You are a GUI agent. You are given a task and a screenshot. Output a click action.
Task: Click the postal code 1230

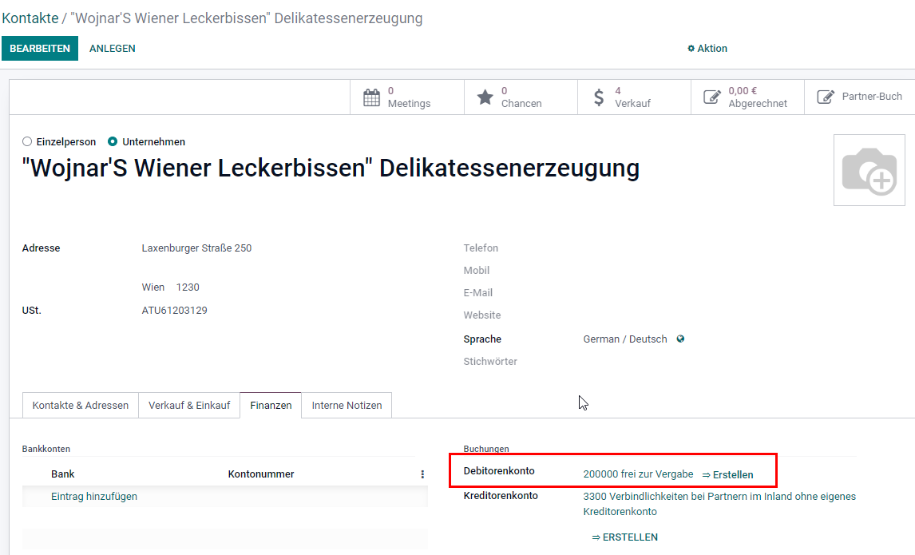coord(188,287)
